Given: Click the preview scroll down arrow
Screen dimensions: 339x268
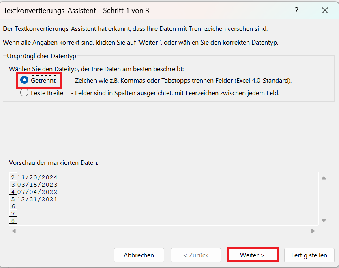Looking at the screenshot, I should pos(324,220).
